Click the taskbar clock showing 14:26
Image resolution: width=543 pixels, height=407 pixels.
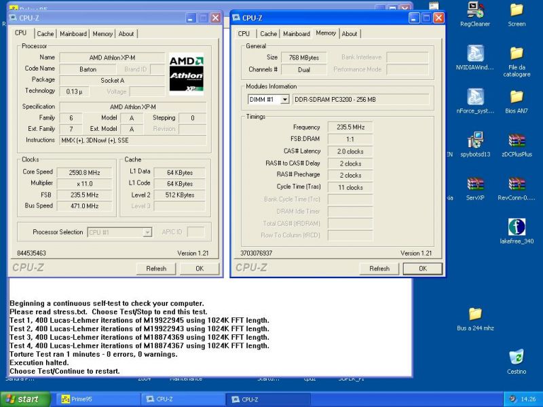tap(528, 399)
